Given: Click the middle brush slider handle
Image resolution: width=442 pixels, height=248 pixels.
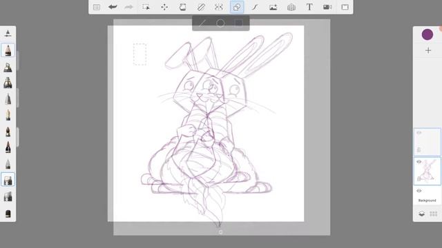Looking at the screenshot, I should point(18,98).
